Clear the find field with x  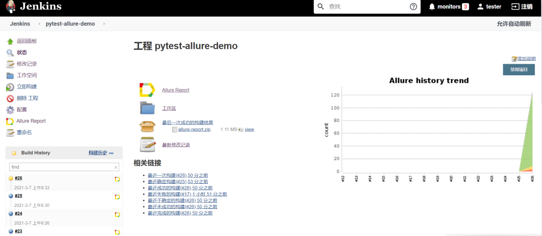116,167
